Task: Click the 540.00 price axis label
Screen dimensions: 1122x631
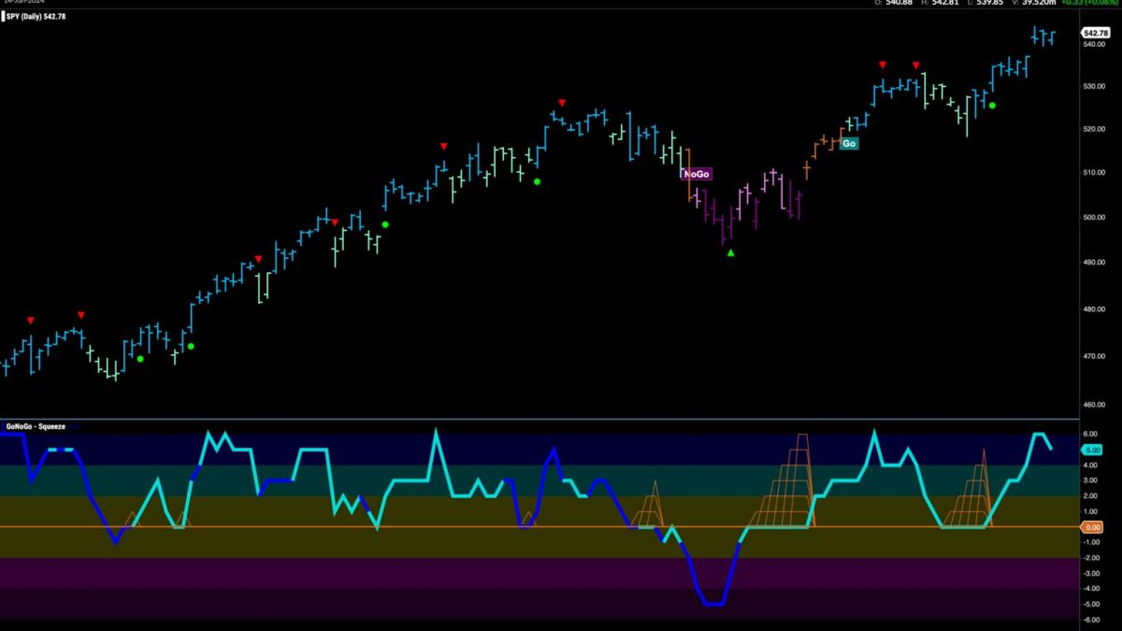Action: pos(1096,43)
